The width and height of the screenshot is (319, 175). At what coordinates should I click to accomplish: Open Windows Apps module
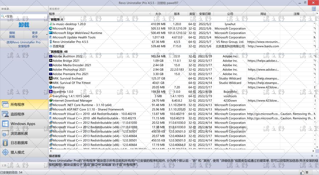click(24, 124)
